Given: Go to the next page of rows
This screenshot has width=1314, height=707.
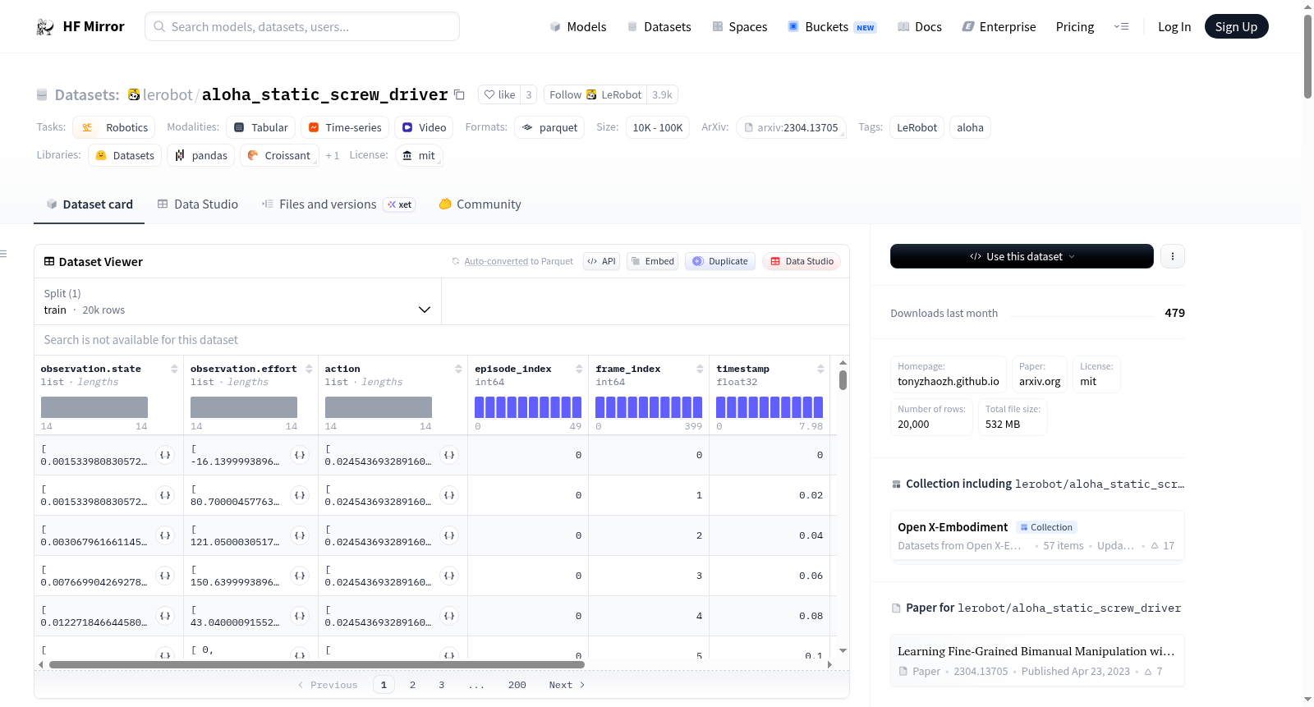Looking at the screenshot, I should coord(567,685).
